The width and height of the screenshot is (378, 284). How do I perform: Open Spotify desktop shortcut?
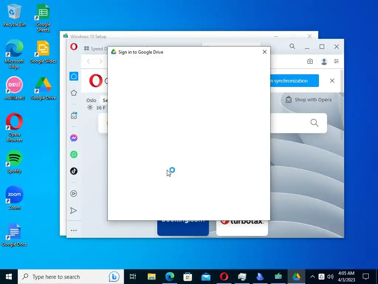point(14,162)
